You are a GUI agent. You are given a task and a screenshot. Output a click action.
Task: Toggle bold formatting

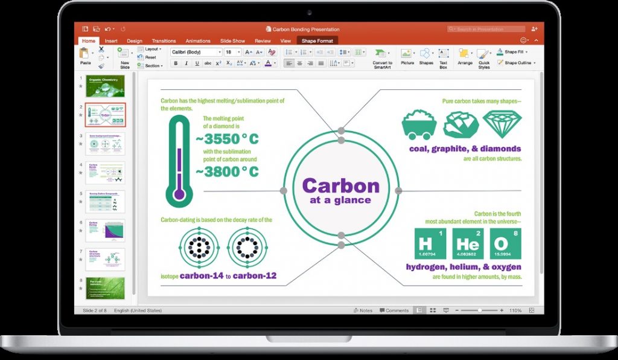tap(175, 62)
